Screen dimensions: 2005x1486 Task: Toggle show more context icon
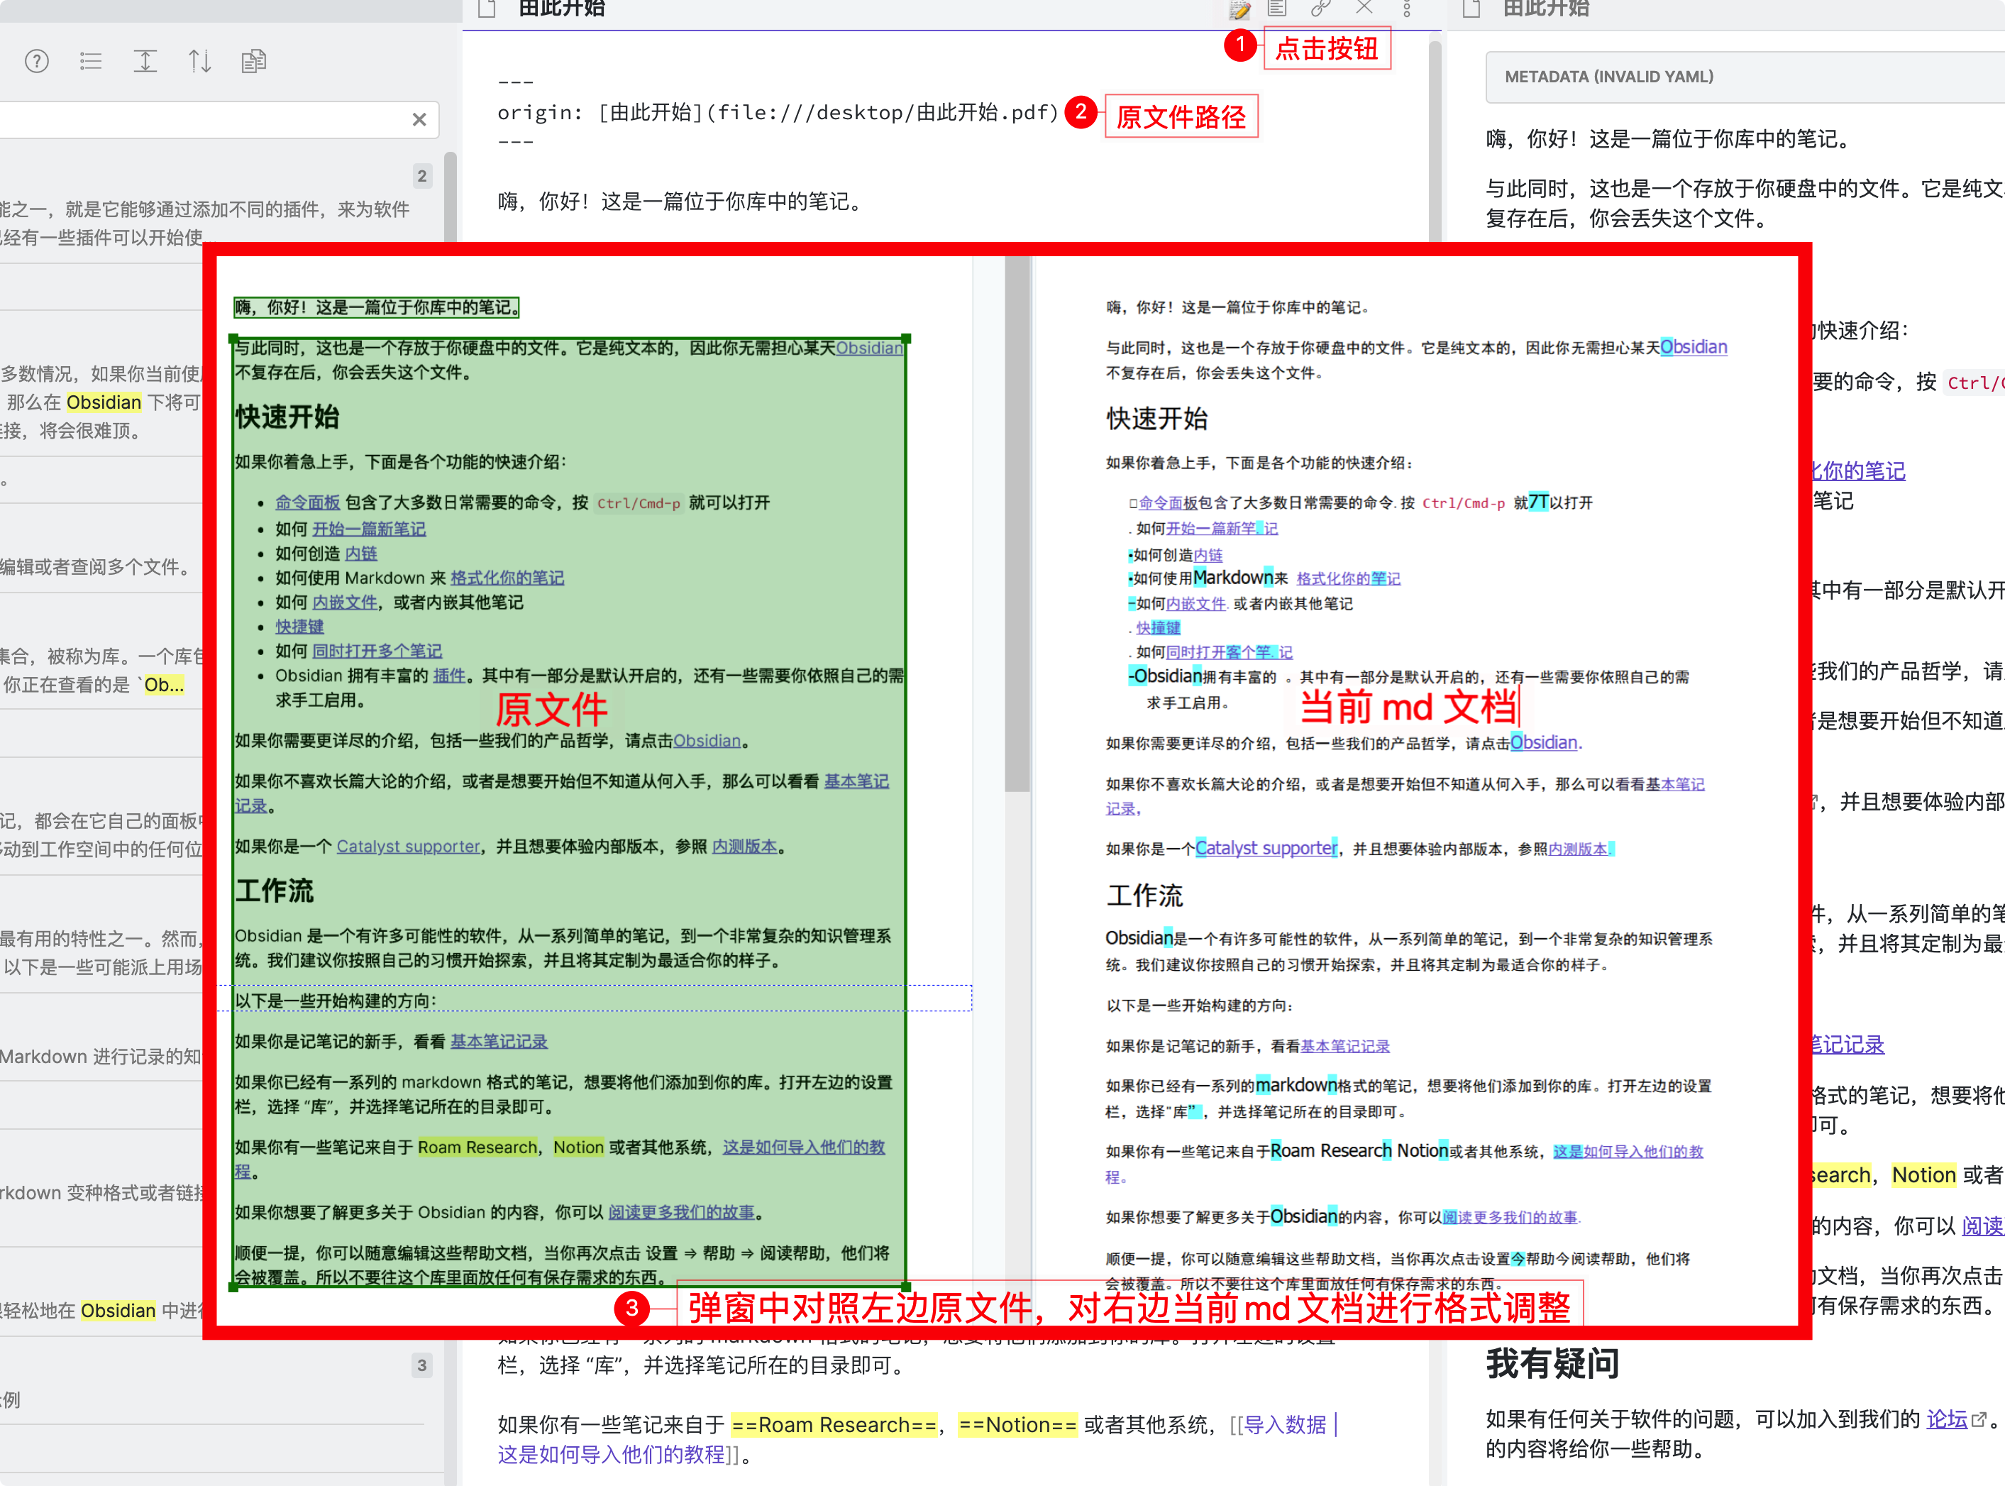(145, 61)
